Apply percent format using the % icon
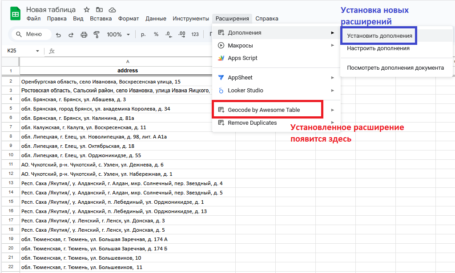455x273 pixels. tap(155, 34)
